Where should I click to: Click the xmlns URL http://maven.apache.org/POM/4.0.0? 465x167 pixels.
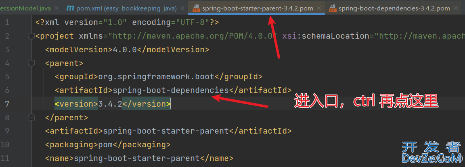click(193, 36)
